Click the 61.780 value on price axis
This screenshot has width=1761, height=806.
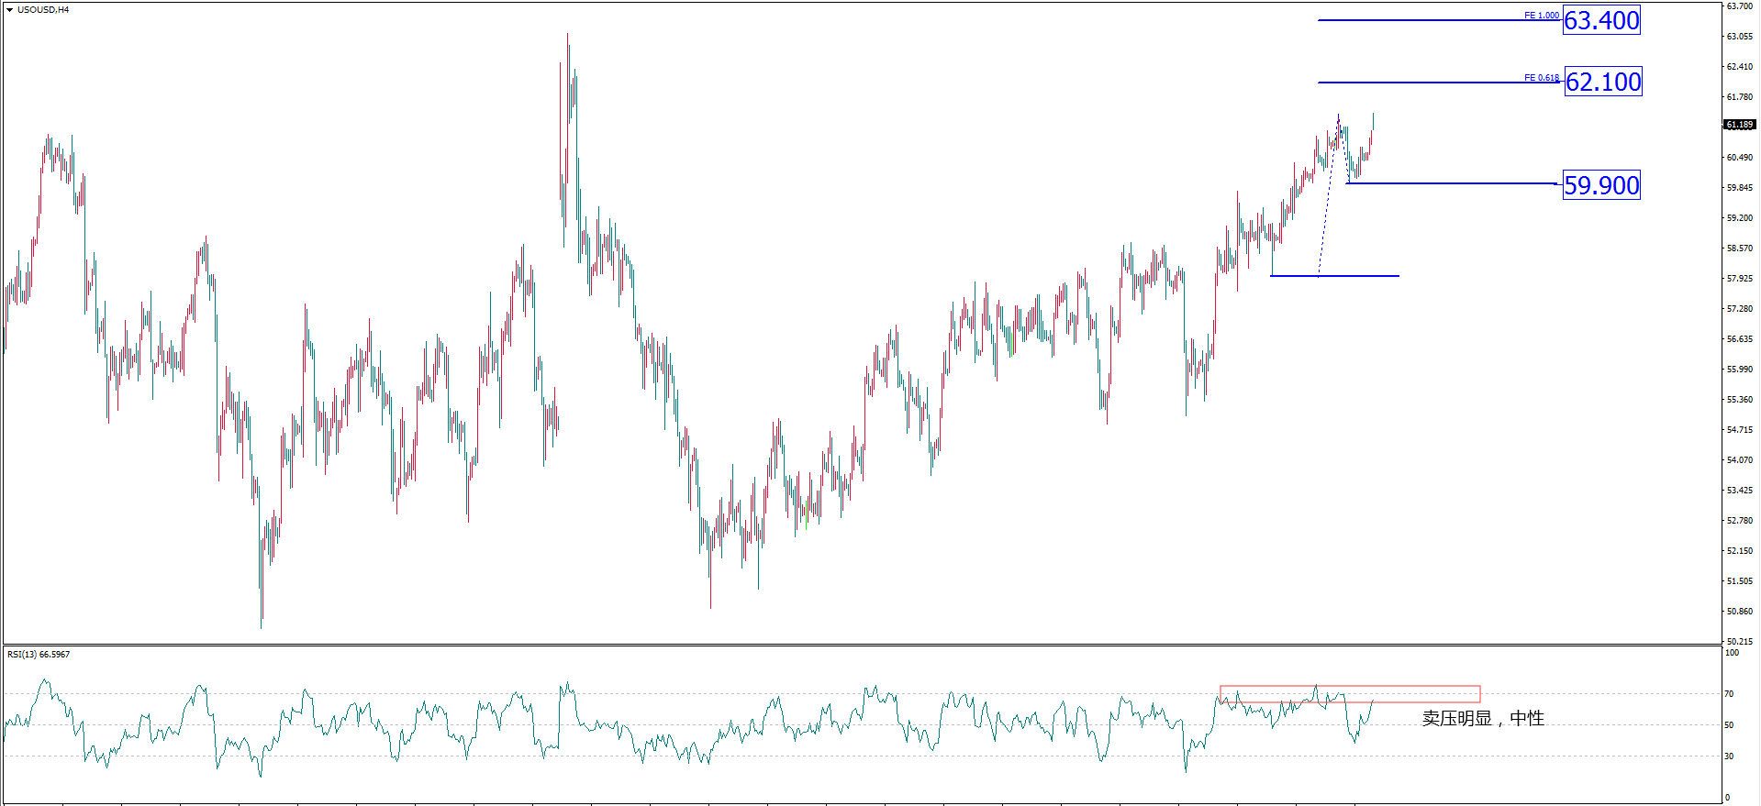(1740, 97)
